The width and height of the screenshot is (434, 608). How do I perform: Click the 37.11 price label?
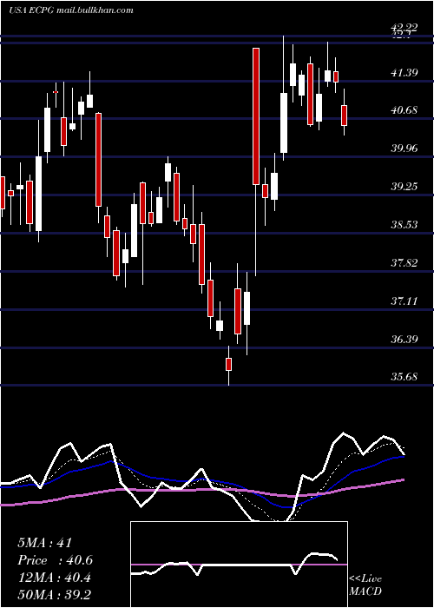tap(404, 301)
